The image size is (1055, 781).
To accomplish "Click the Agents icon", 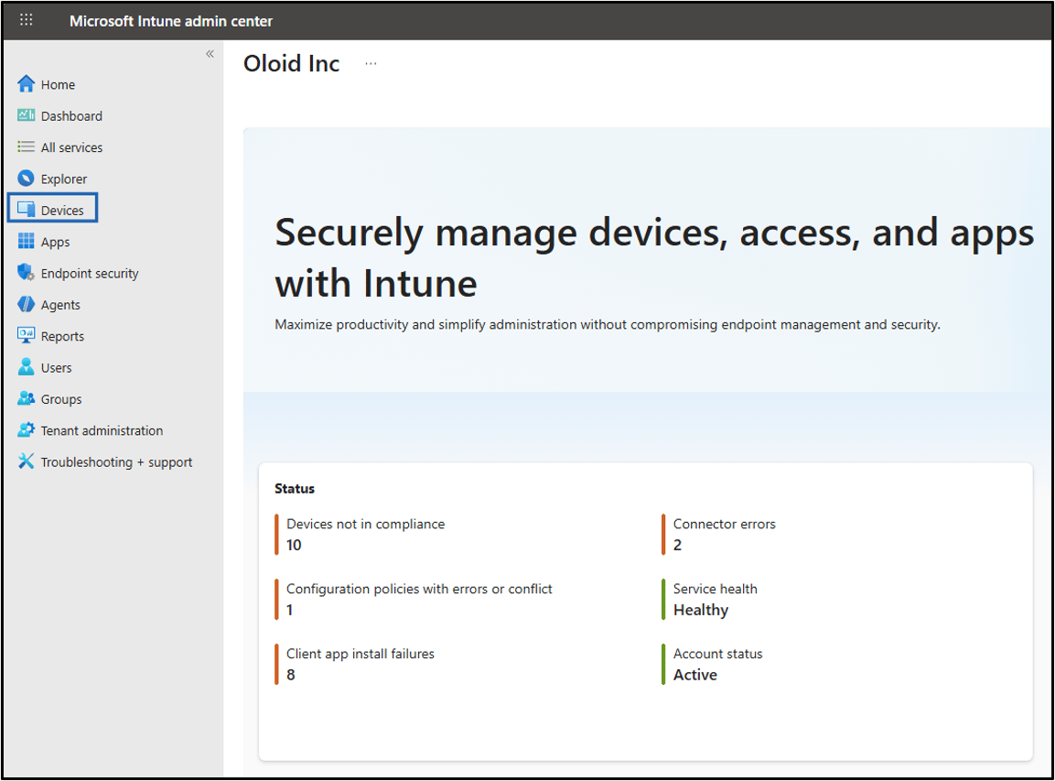I will 26,304.
